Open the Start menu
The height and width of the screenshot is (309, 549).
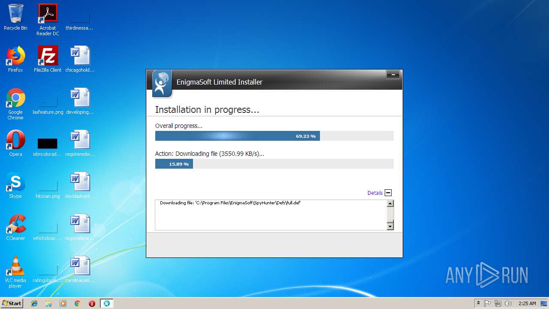pyautogui.click(x=12, y=303)
